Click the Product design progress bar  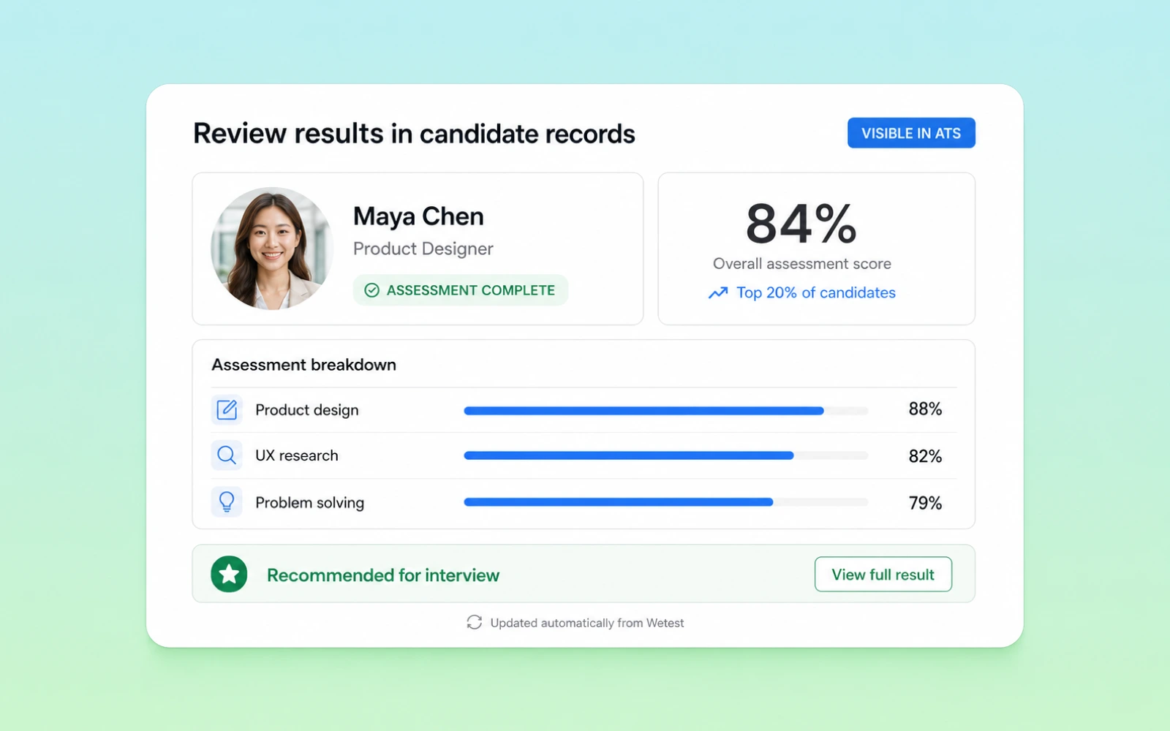pos(665,411)
